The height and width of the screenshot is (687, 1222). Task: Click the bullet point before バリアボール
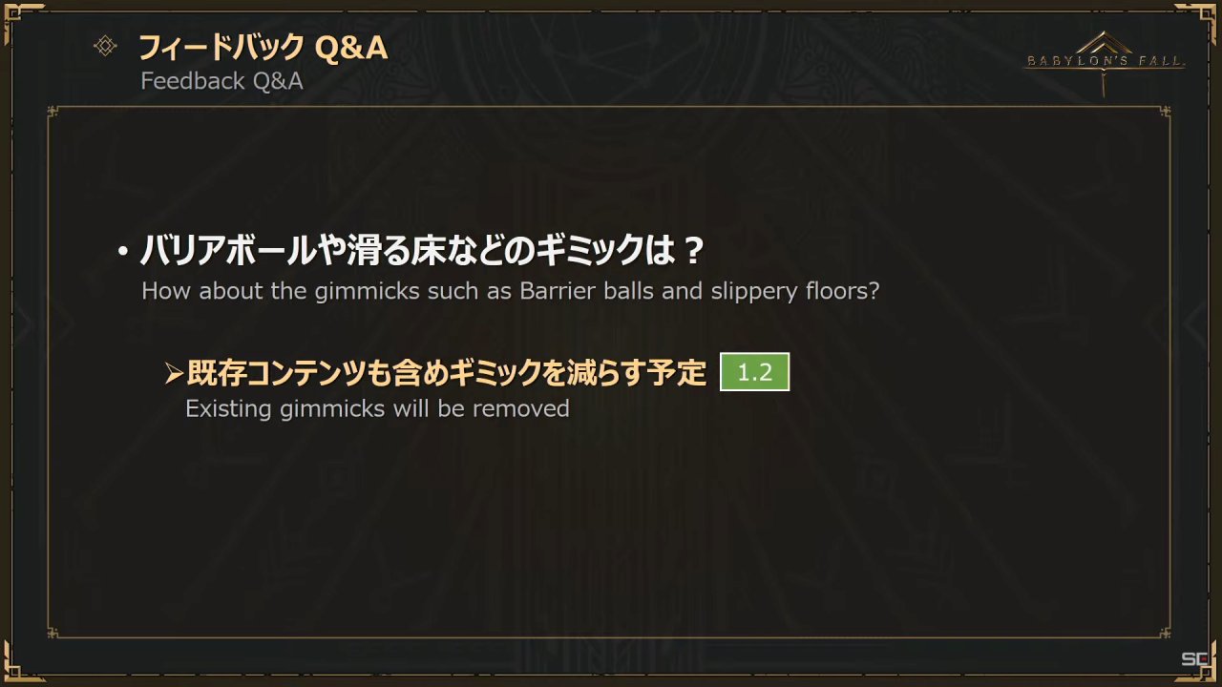(x=122, y=253)
